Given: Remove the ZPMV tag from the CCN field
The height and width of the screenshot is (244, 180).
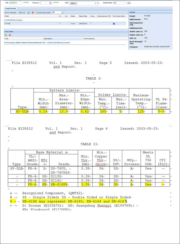Looking at the screenshot, I should 76,3.
